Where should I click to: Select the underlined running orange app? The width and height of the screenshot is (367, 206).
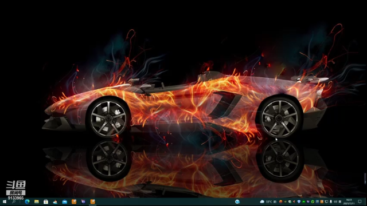tap(93, 201)
